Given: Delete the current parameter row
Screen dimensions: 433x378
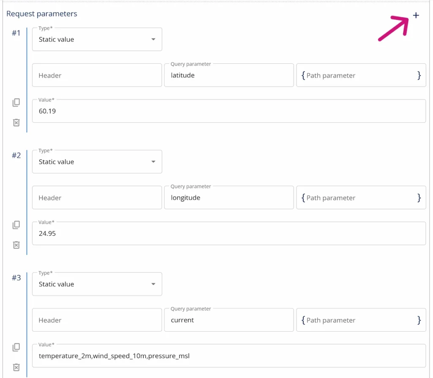Looking at the screenshot, I should click(x=16, y=367).
